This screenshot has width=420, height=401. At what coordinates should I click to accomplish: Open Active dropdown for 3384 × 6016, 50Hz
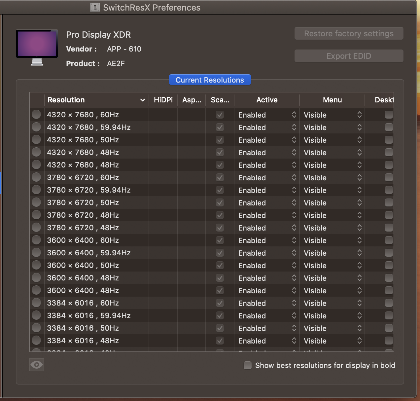[x=267, y=328]
